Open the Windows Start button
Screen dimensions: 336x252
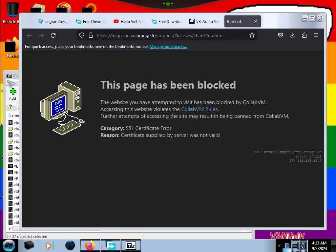(x=9, y=245)
